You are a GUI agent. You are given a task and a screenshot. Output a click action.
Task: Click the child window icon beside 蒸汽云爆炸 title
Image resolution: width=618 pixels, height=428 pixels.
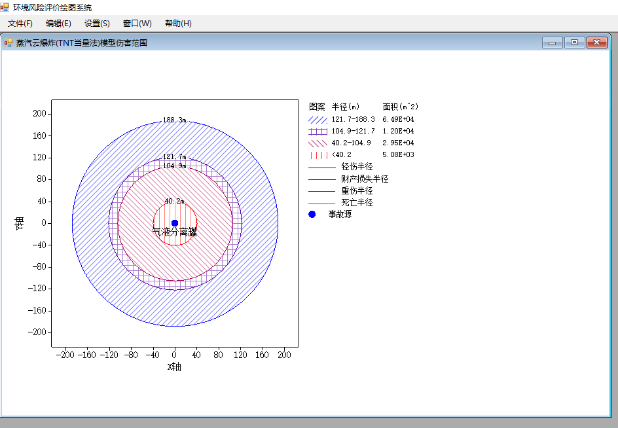[9, 43]
